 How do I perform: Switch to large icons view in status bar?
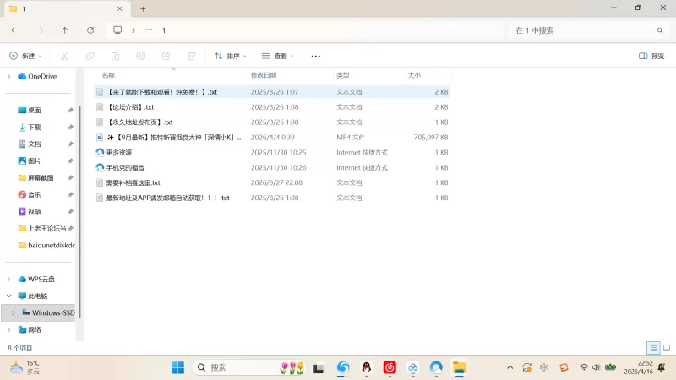click(x=666, y=348)
